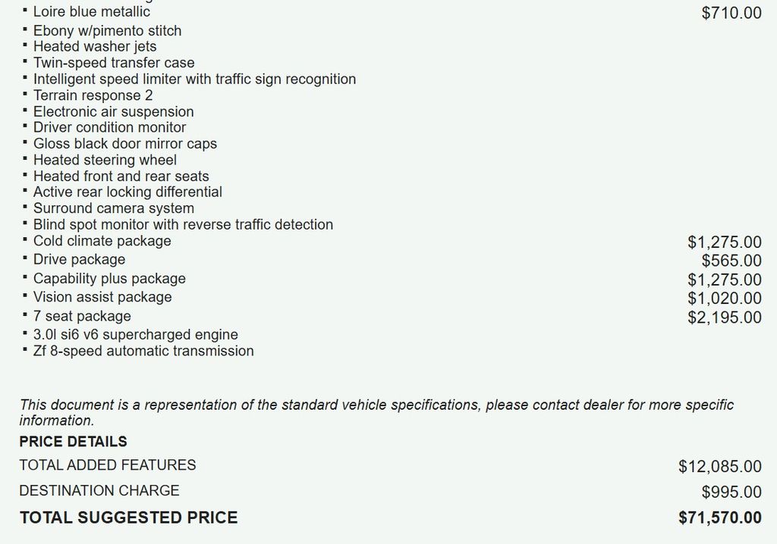Viewport: 777px width, 544px height.
Task: Click the TOTAL SUGGESTED PRICE value $71,570.00
Action: coord(720,518)
